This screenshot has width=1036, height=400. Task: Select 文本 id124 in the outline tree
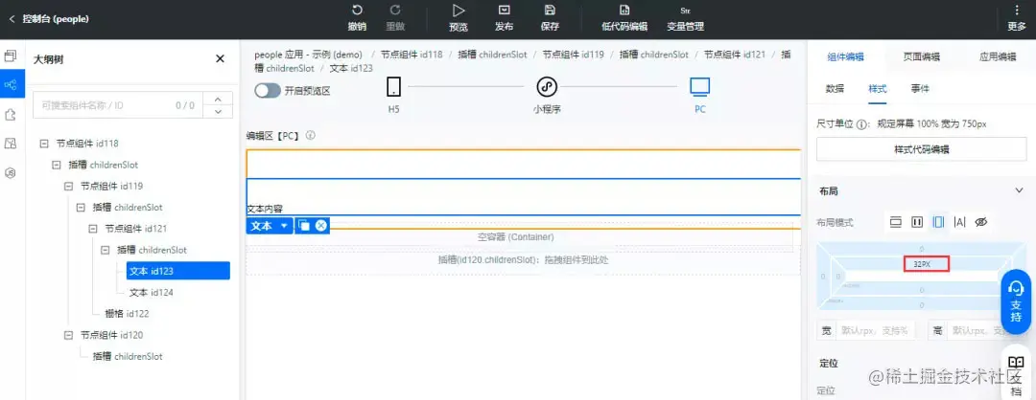point(152,292)
